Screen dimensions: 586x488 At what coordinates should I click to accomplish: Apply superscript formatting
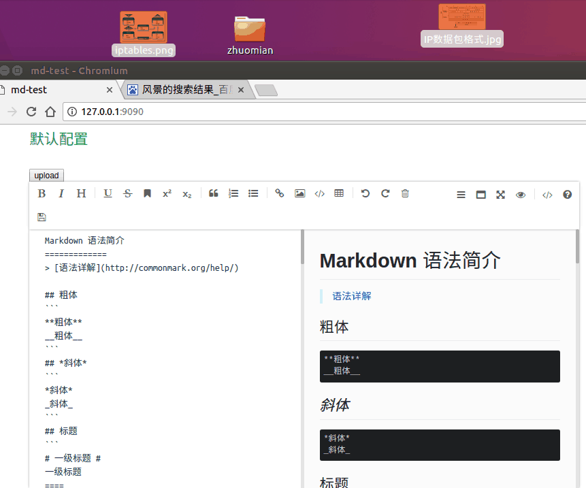(x=167, y=193)
